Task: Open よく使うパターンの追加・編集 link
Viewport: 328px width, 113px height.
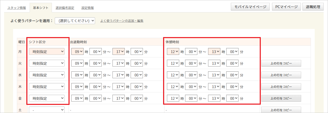Action: coord(122,21)
